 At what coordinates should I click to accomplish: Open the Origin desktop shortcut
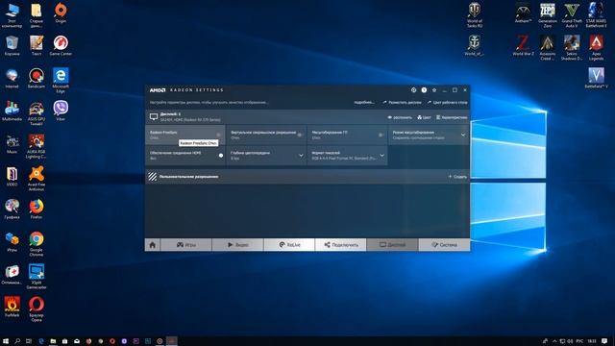pos(61,12)
